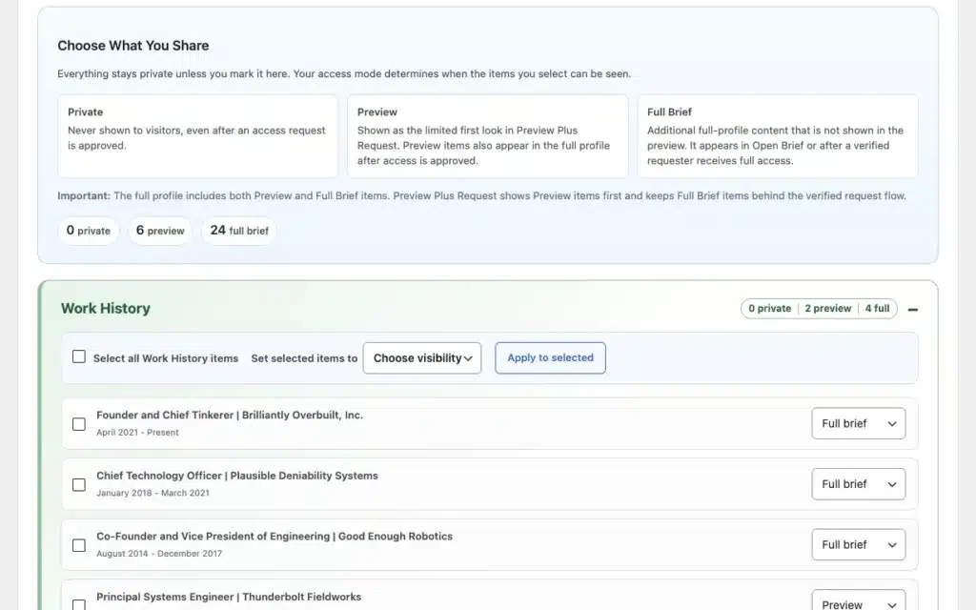Click Apply to selected button
Viewport: 976px width, 610px height.
[550, 358]
